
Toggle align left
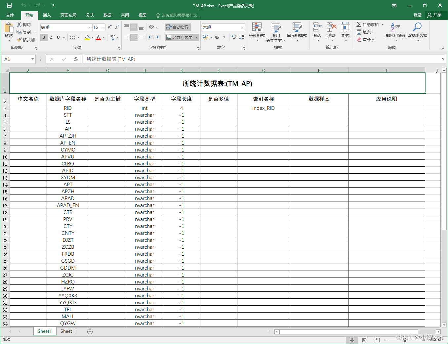point(126,37)
